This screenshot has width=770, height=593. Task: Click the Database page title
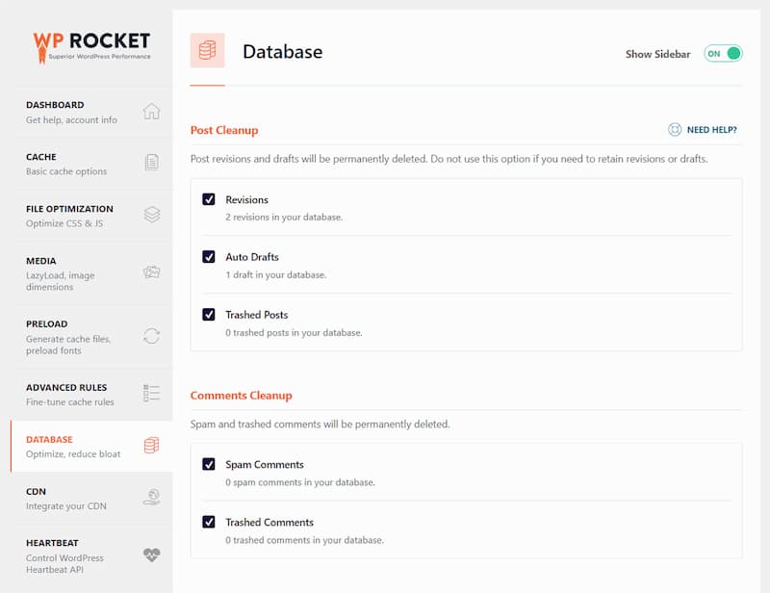pos(282,52)
